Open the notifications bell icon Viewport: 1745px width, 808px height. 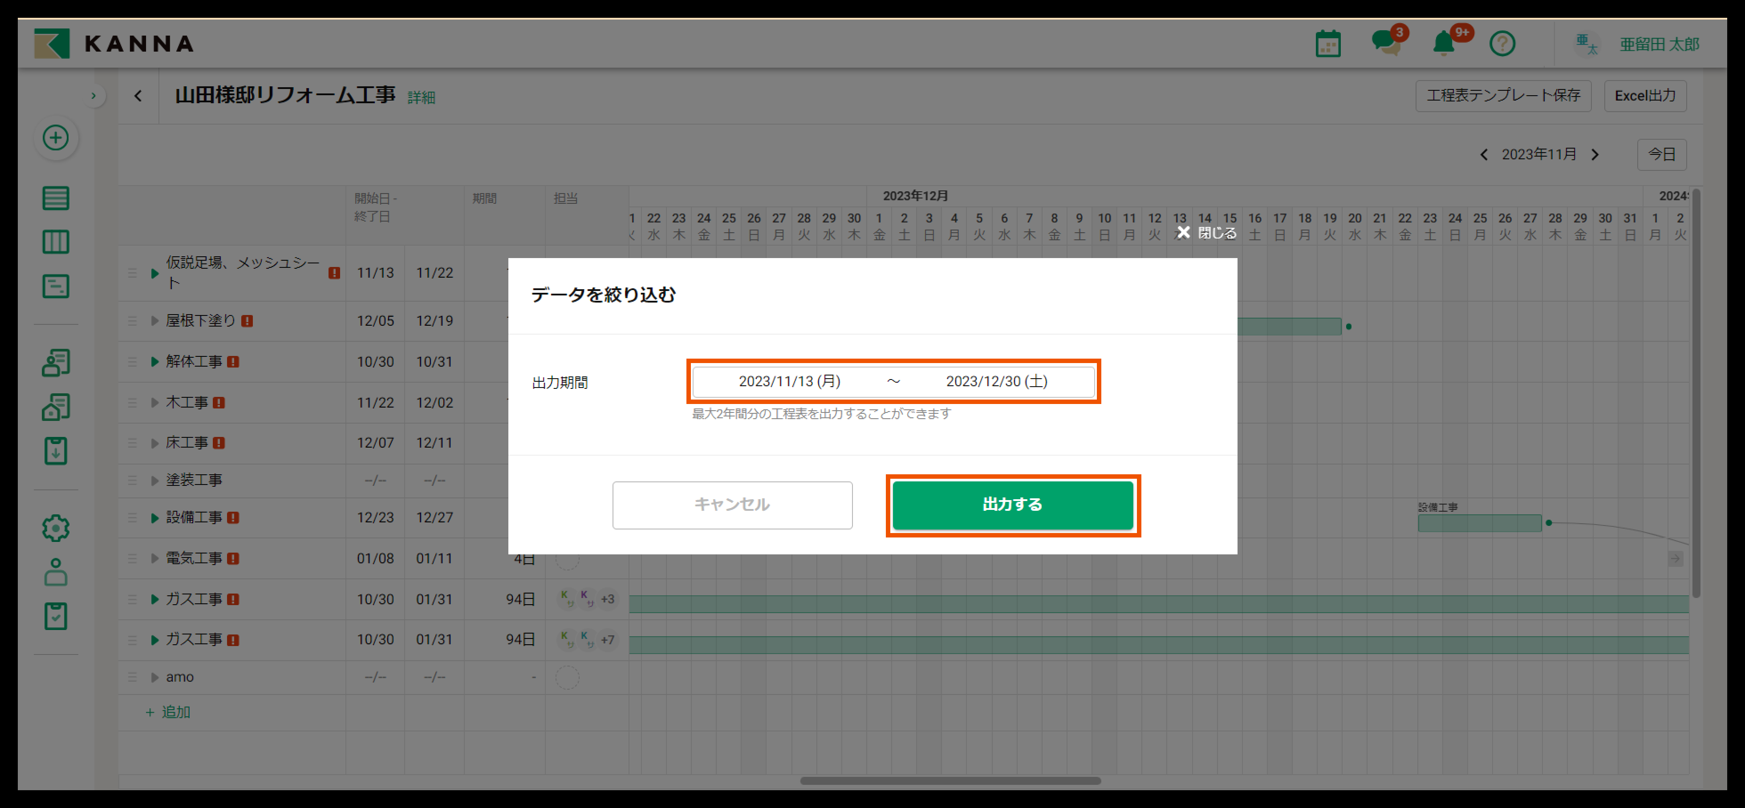tap(1444, 44)
